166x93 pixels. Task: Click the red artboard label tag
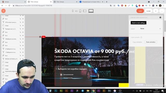[44, 37]
